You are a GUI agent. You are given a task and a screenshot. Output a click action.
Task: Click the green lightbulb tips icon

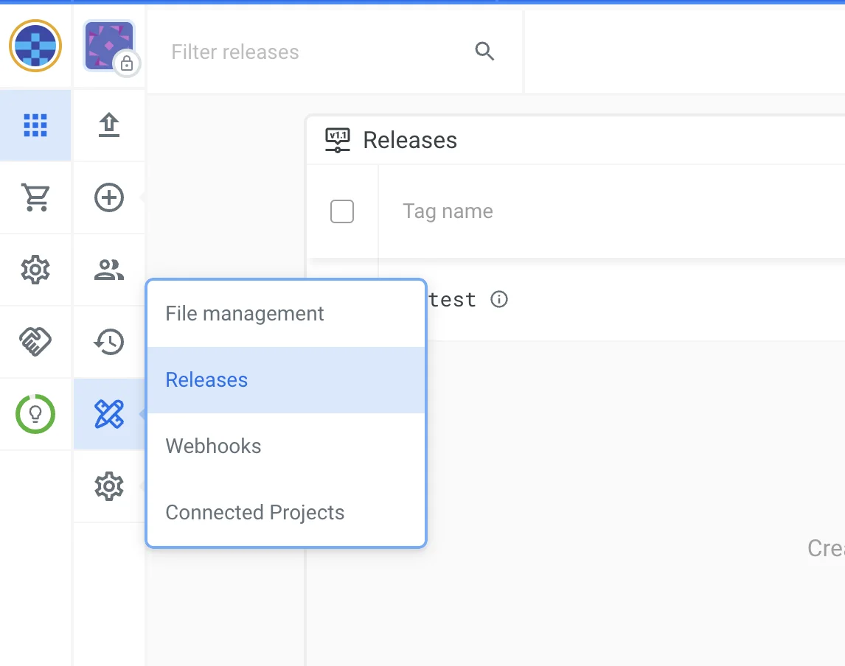[35, 414]
